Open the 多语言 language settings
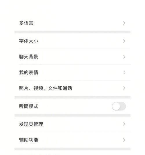145x155 pixels. pos(72,23)
